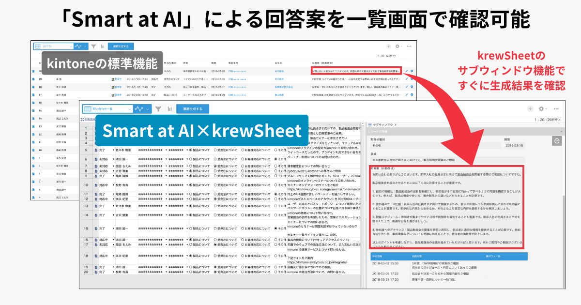This screenshot has height=305, width=581.
Task: Select 受発注について radio in krewSheet row 20
Action: (215, 272)
